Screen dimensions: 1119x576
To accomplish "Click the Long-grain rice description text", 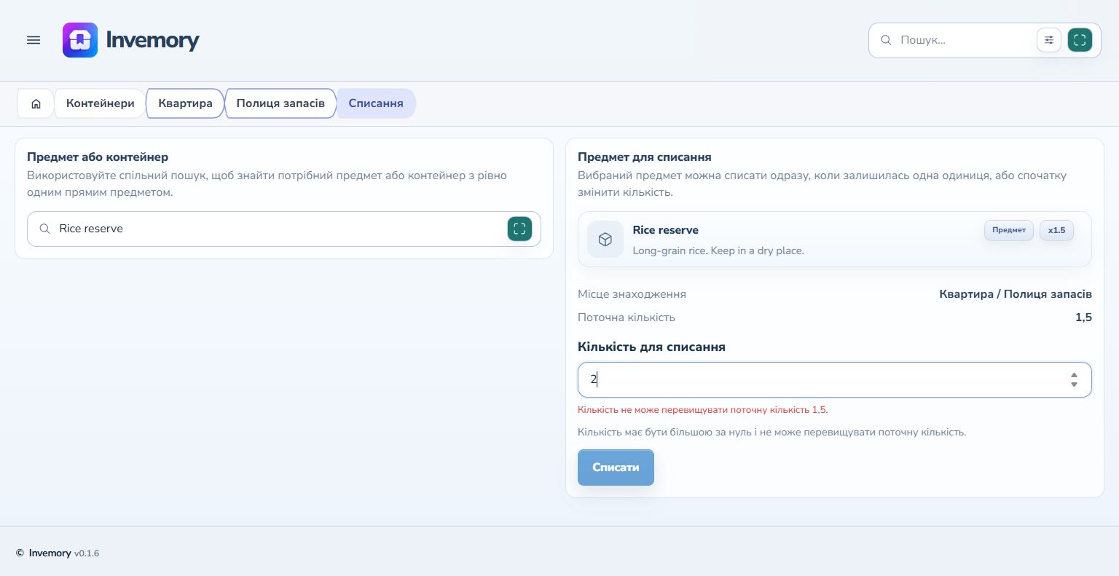I will [x=718, y=250].
